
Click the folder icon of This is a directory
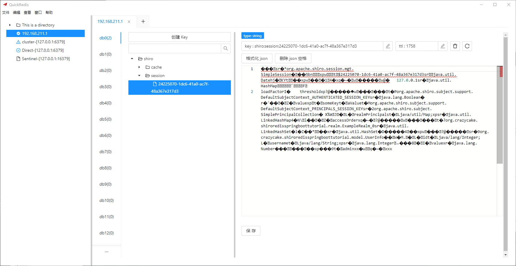(18, 25)
